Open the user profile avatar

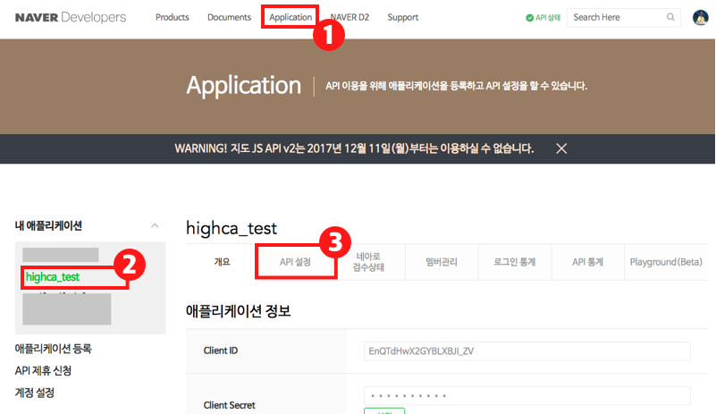(701, 17)
